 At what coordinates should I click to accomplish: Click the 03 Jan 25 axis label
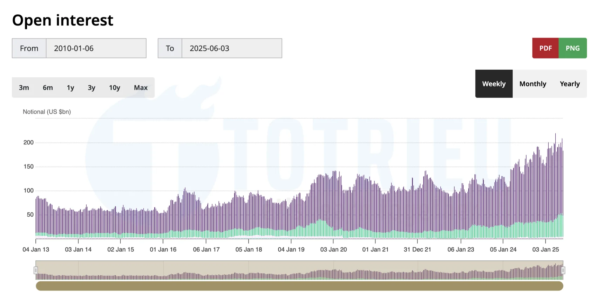click(546, 249)
